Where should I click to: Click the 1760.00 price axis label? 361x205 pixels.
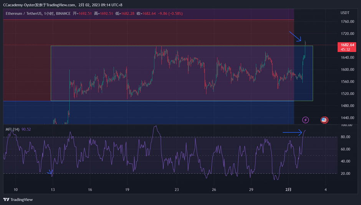click(347, 22)
